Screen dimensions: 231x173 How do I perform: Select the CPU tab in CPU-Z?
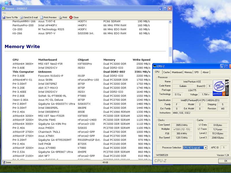[157, 72]
